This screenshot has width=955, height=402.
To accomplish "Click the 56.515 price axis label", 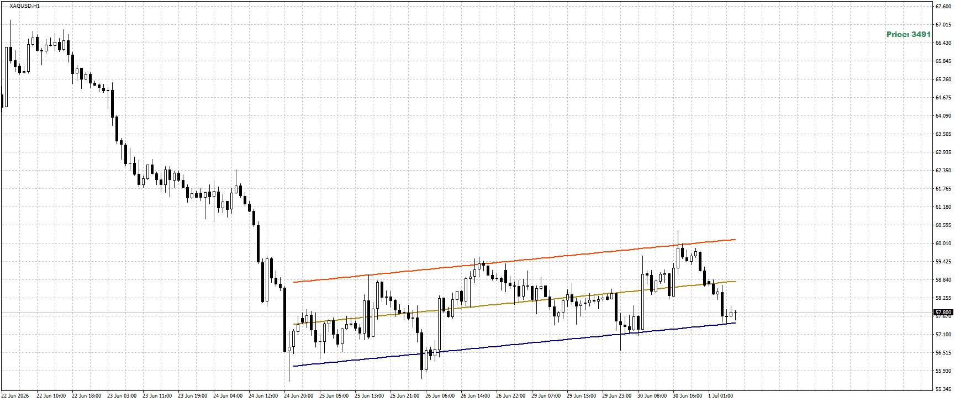I will click(x=943, y=352).
